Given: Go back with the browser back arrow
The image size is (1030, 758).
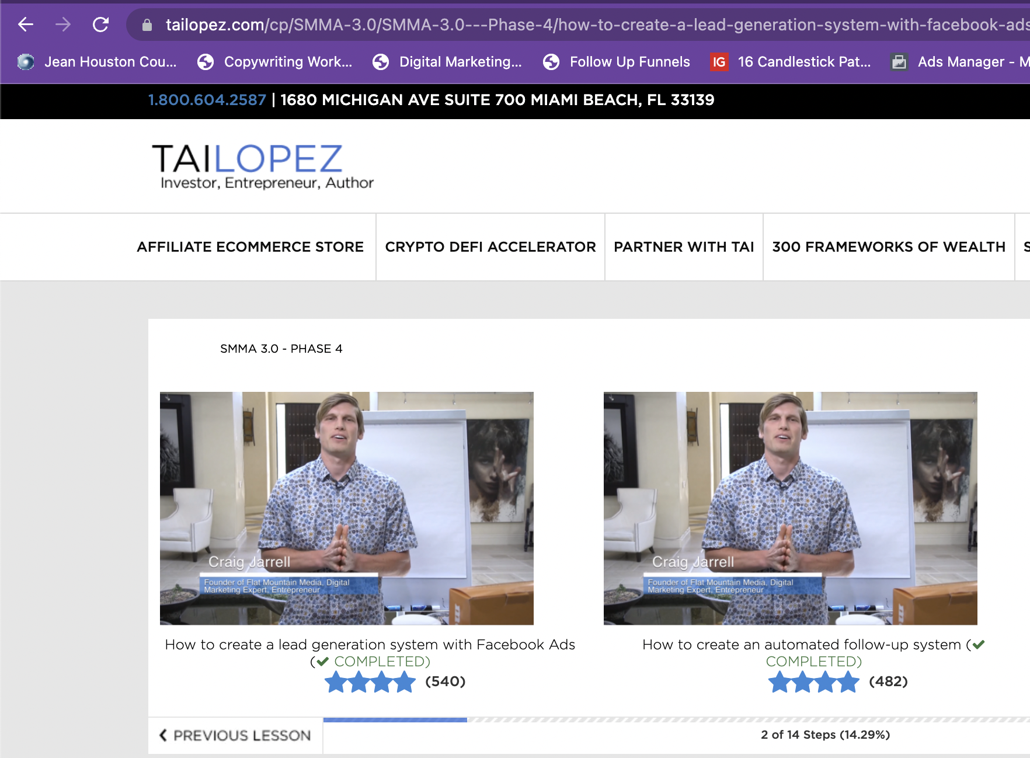Looking at the screenshot, I should [26, 25].
